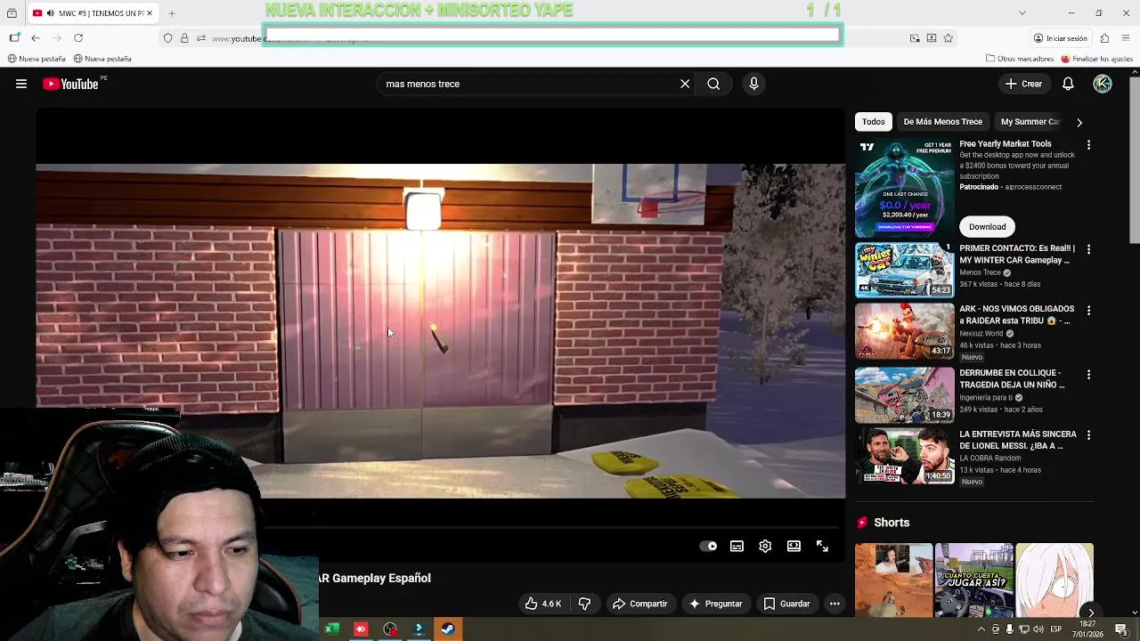The image size is (1140, 641).
Task: Like the video with 4.6 K likes
Action: coord(543,604)
